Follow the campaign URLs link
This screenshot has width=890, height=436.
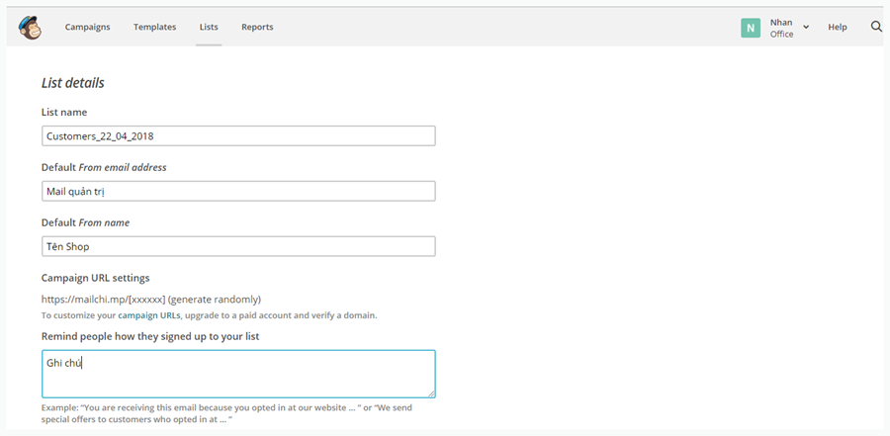coord(150,315)
